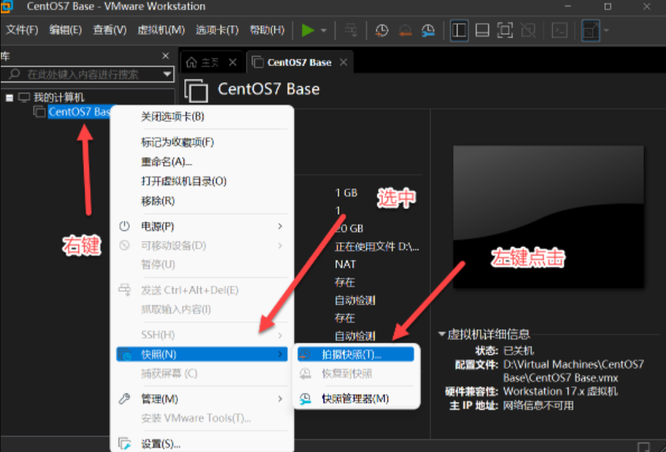Screen dimensions: 666x452
Task: Click the power icon beside 电源(P)
Action: tap(124, 226)
